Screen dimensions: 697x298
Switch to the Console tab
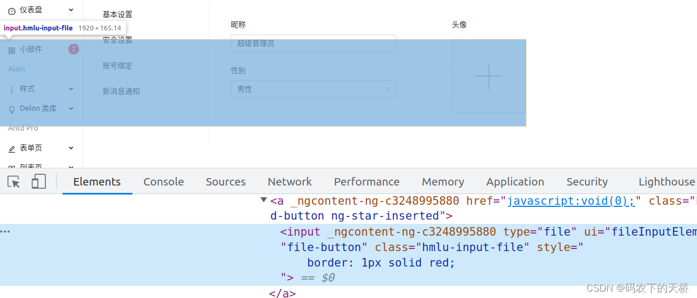click(x=163, y=182)
